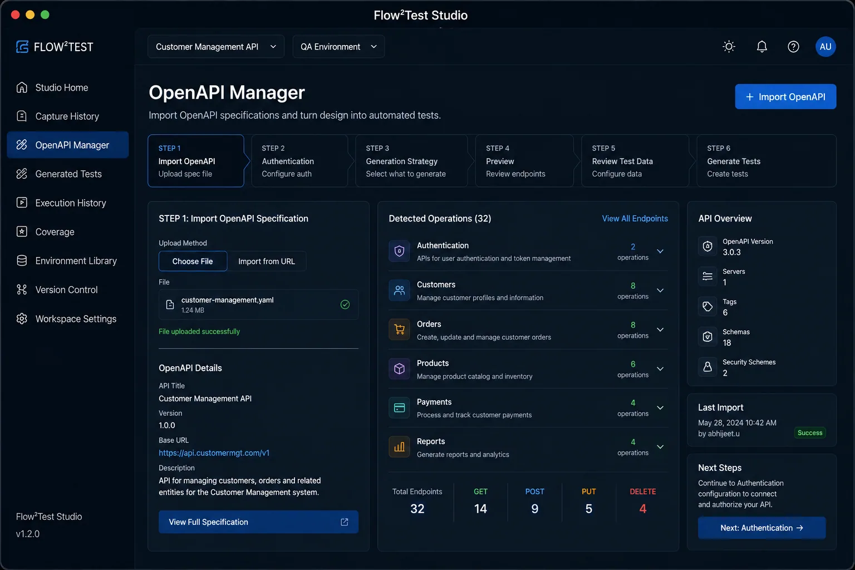Click the Flow²Test logo icon
855x570 pixels.
22,47
